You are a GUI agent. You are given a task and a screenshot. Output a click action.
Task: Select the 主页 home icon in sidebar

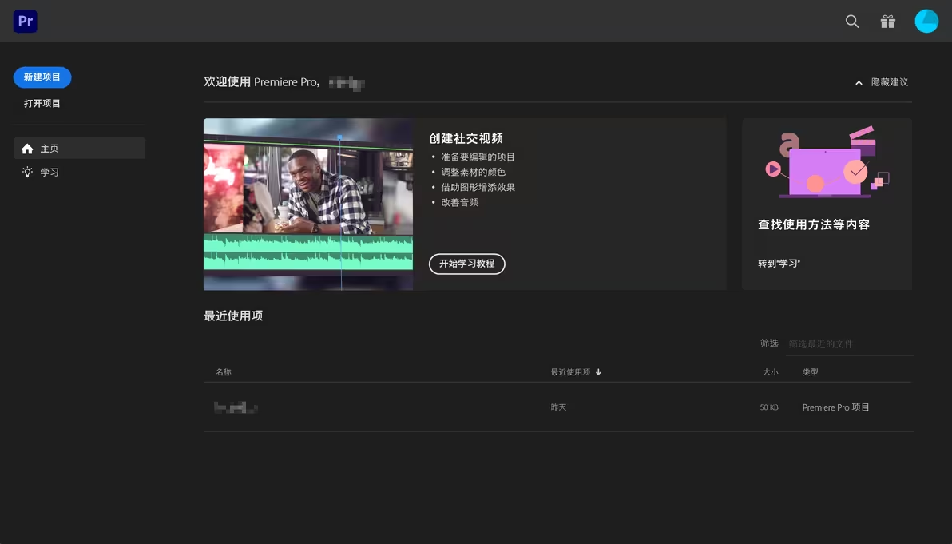[27, 148]
